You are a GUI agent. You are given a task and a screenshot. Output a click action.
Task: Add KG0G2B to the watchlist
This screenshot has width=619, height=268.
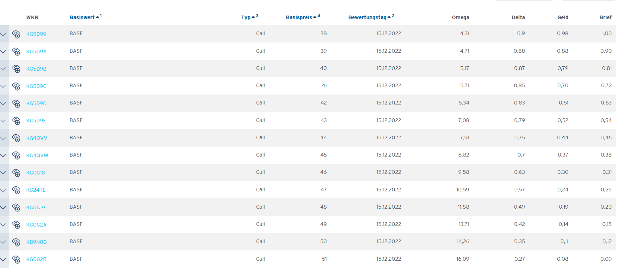click(x=16, y=259)
